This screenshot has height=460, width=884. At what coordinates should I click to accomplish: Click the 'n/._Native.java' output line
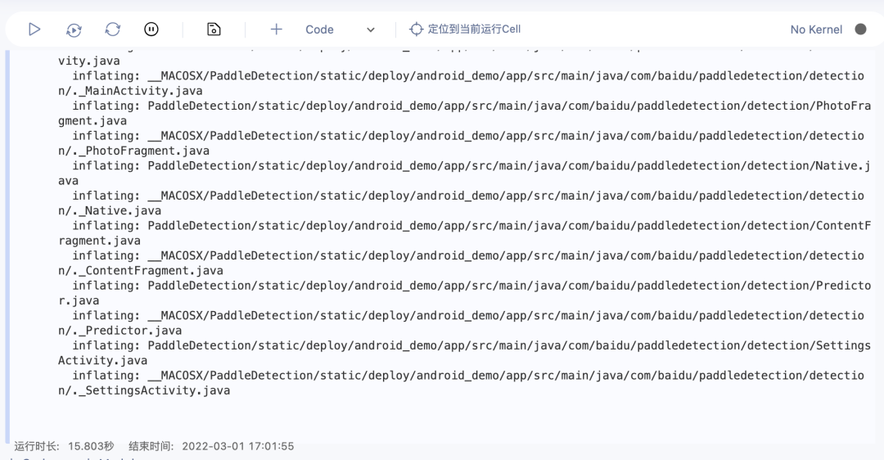[x=110, y=211]
